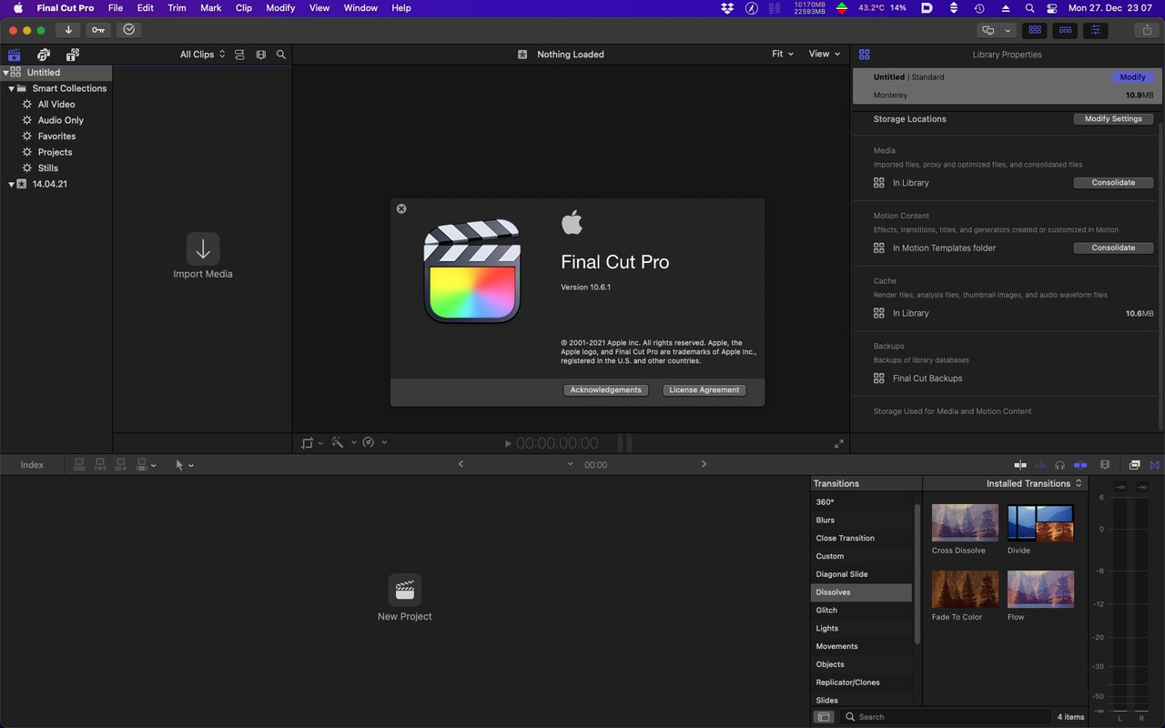Open secondary display options chevron
Image resolution: width=1165 pixels, height=728 pixels.
(x=1008, y=30)
